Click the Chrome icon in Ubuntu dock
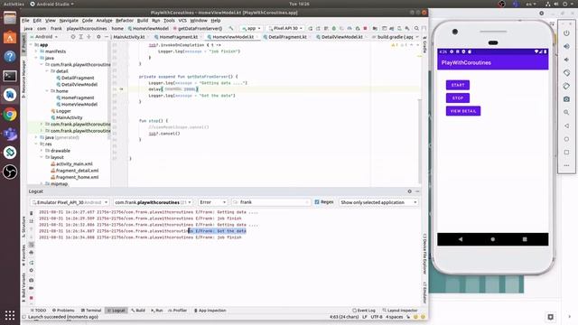 10,115
